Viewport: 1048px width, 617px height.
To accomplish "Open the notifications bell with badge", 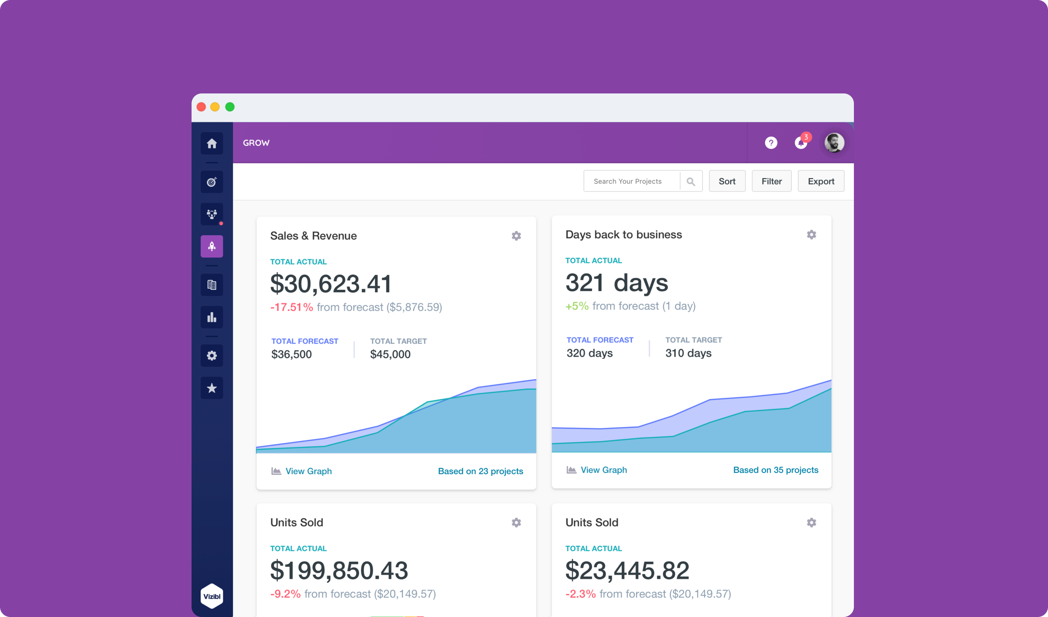I will (801, 143).
